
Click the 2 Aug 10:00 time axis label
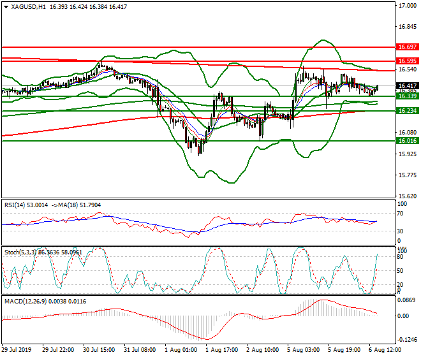tap(262, 350)
